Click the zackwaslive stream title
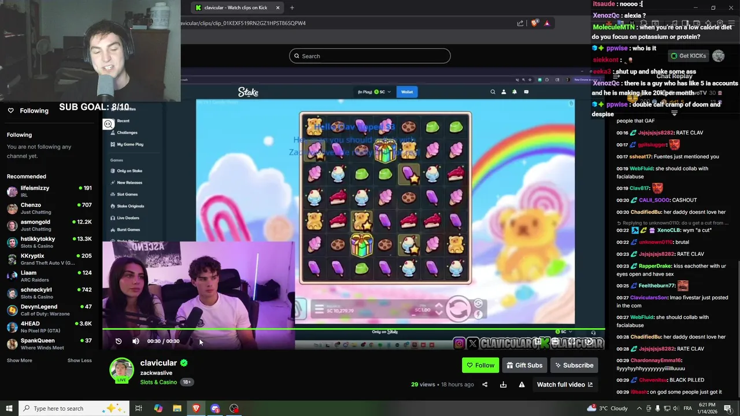 [x=156, y=373]
